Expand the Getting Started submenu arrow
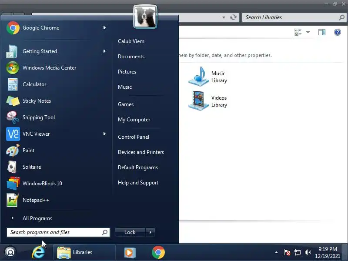The width and height of the screenshot is (348, 261). point(104,51)
